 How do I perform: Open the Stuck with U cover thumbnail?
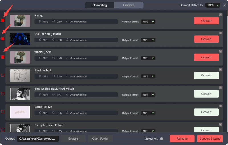tap(20, 76)
